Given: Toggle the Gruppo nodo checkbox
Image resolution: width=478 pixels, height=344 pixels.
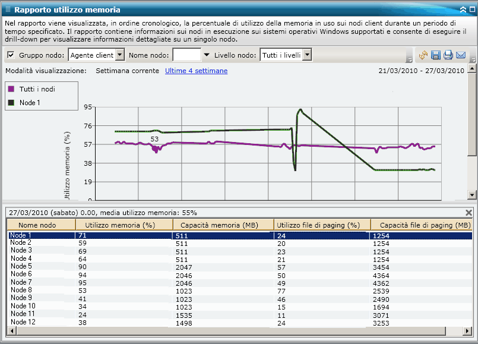Looking at the screenshot, I should 10,54.
